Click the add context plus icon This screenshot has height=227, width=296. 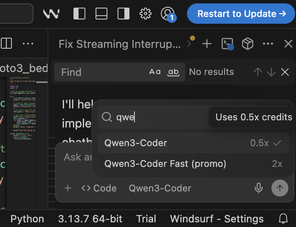pyautogui.click(x=68, y=188)
